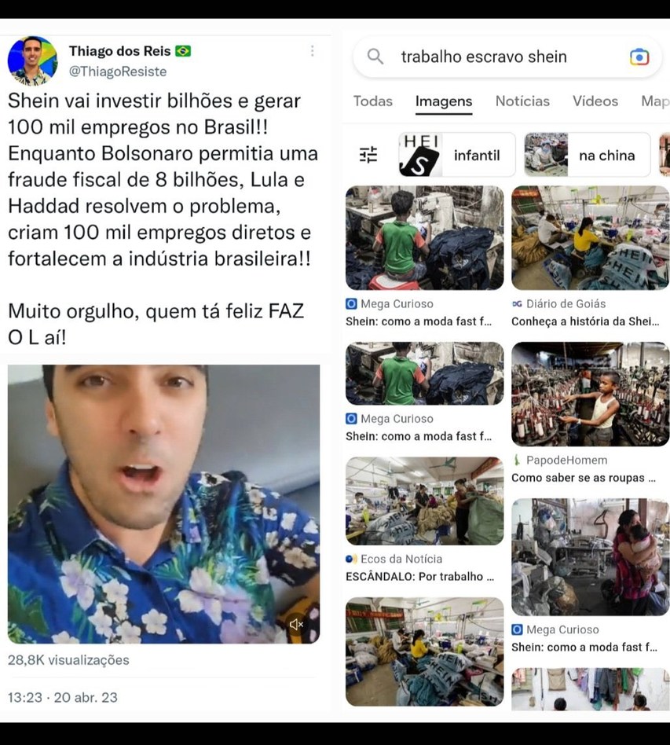Switch to the Notícias tab
The width and height of the screenshot is (670, 745).
(x=522, y=101)
